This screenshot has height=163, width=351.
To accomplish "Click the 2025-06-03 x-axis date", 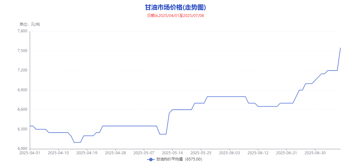I will [x=229, y=153].
